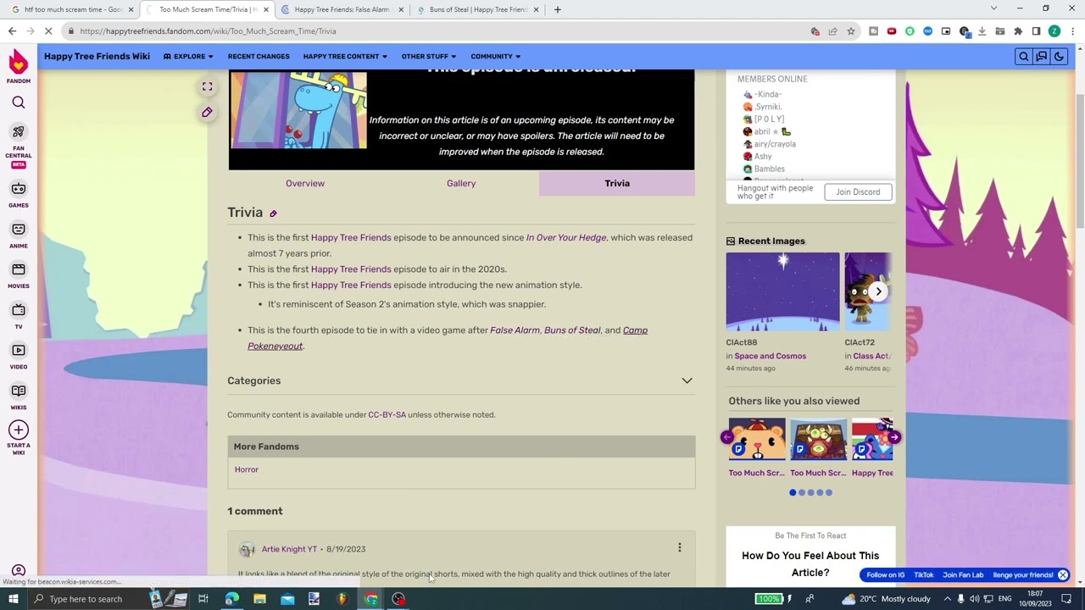
Task: Open Artie Knight YT profile
Action: tap(289, 549)
